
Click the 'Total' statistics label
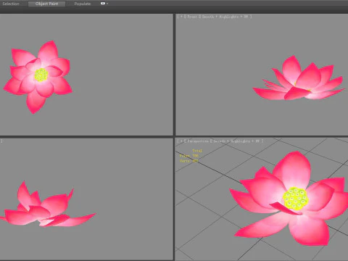pyautogui.click(x=197, y=151)
